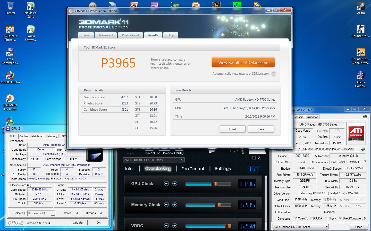Switch to the Memory tab in CPU-Z
Image resolution: width=371 pixels, height=231 pixels.
coord(52,136)
